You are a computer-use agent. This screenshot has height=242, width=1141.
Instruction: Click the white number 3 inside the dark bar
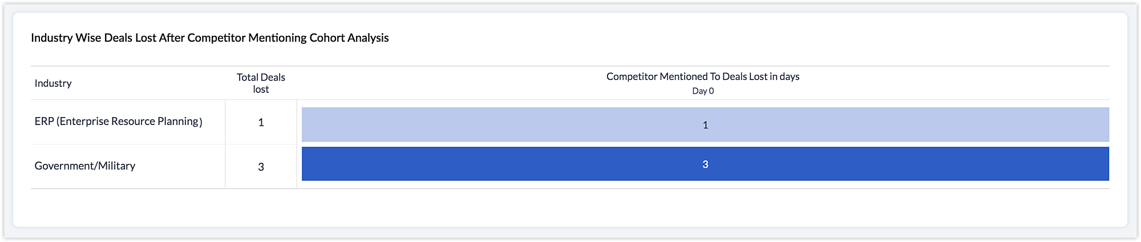coord(705,164)
